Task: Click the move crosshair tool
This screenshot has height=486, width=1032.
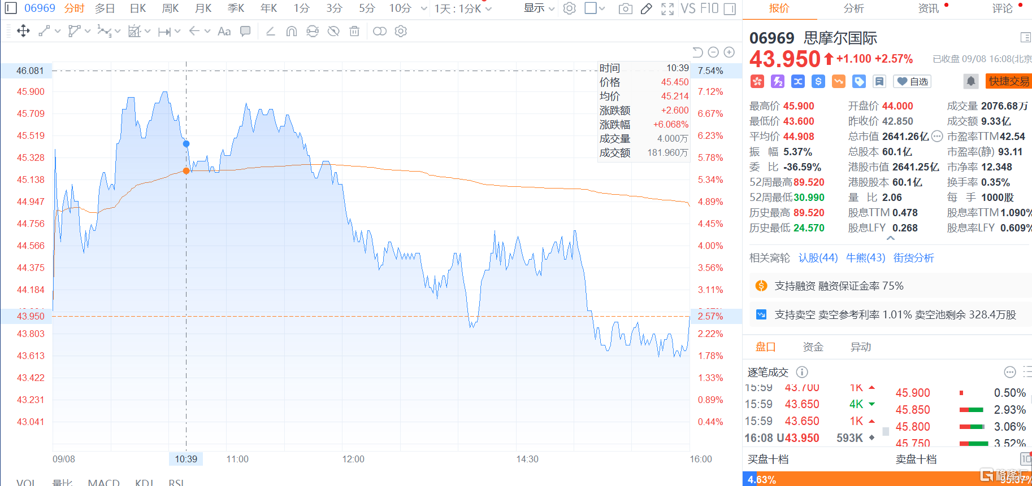Action: click(23, 31)
